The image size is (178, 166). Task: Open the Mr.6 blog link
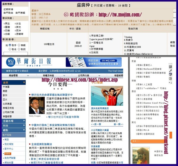(146, 130)
